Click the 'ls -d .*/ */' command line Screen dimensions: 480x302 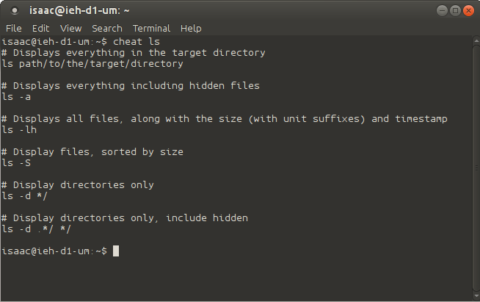(x=36, y=229)
